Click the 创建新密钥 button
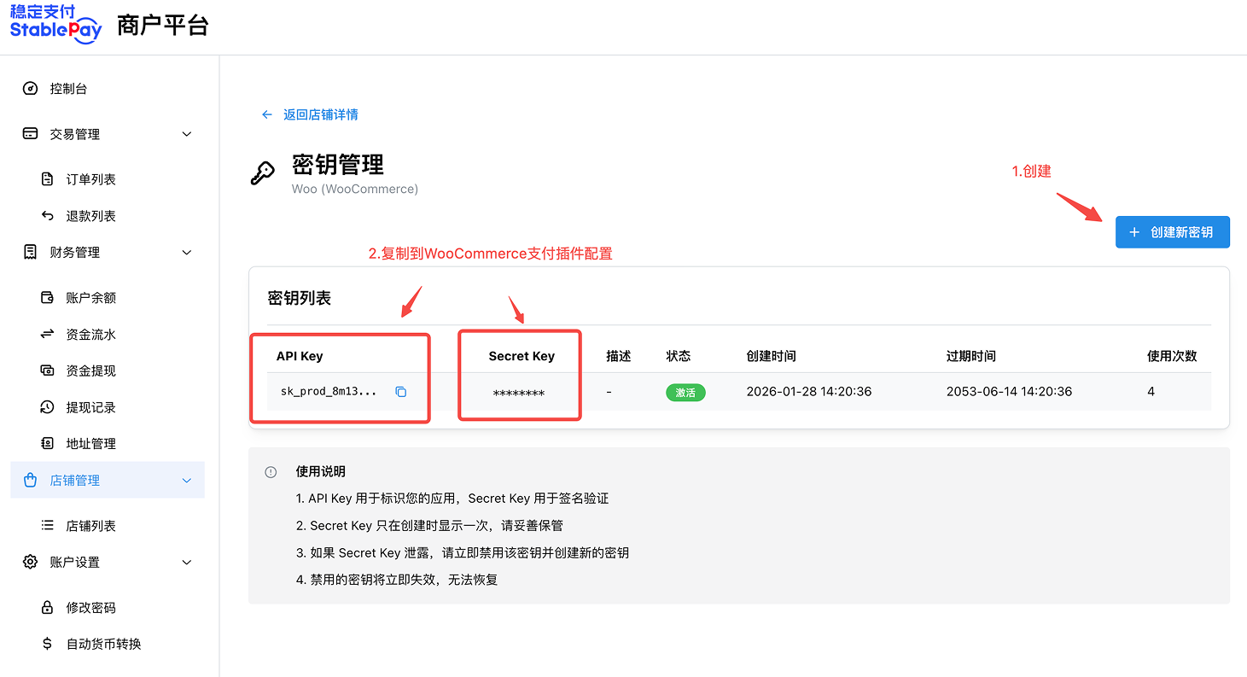The image size is (1247, 677). (1172, 231)
